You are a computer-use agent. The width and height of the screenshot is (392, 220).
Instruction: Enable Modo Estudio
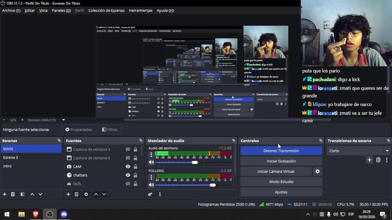tap(281, 182)
